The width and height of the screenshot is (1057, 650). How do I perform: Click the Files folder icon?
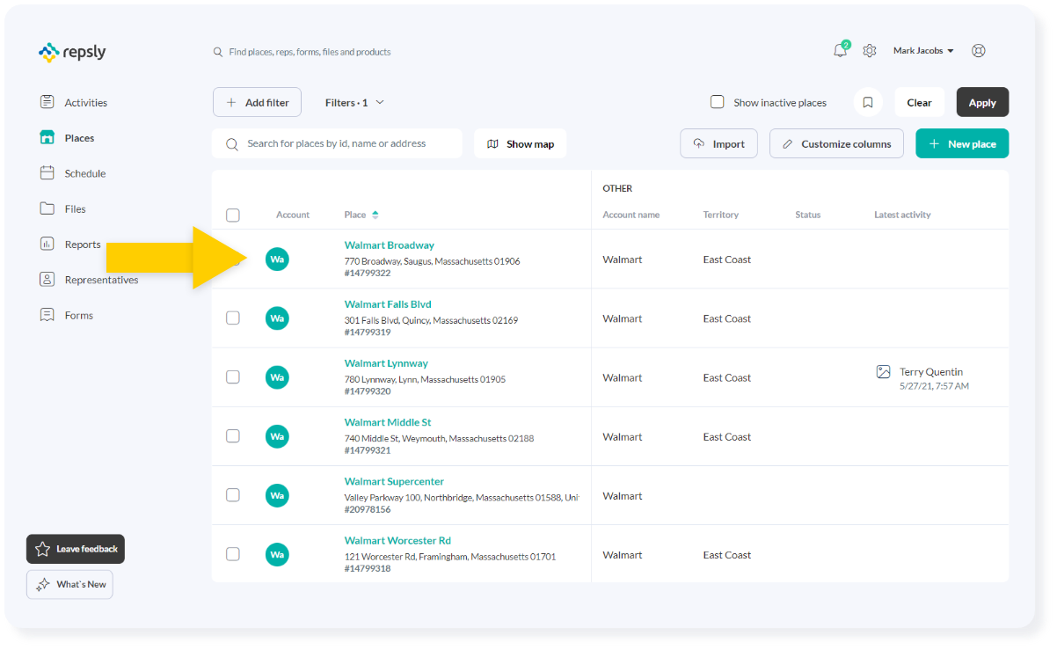[x=47, y=208]
